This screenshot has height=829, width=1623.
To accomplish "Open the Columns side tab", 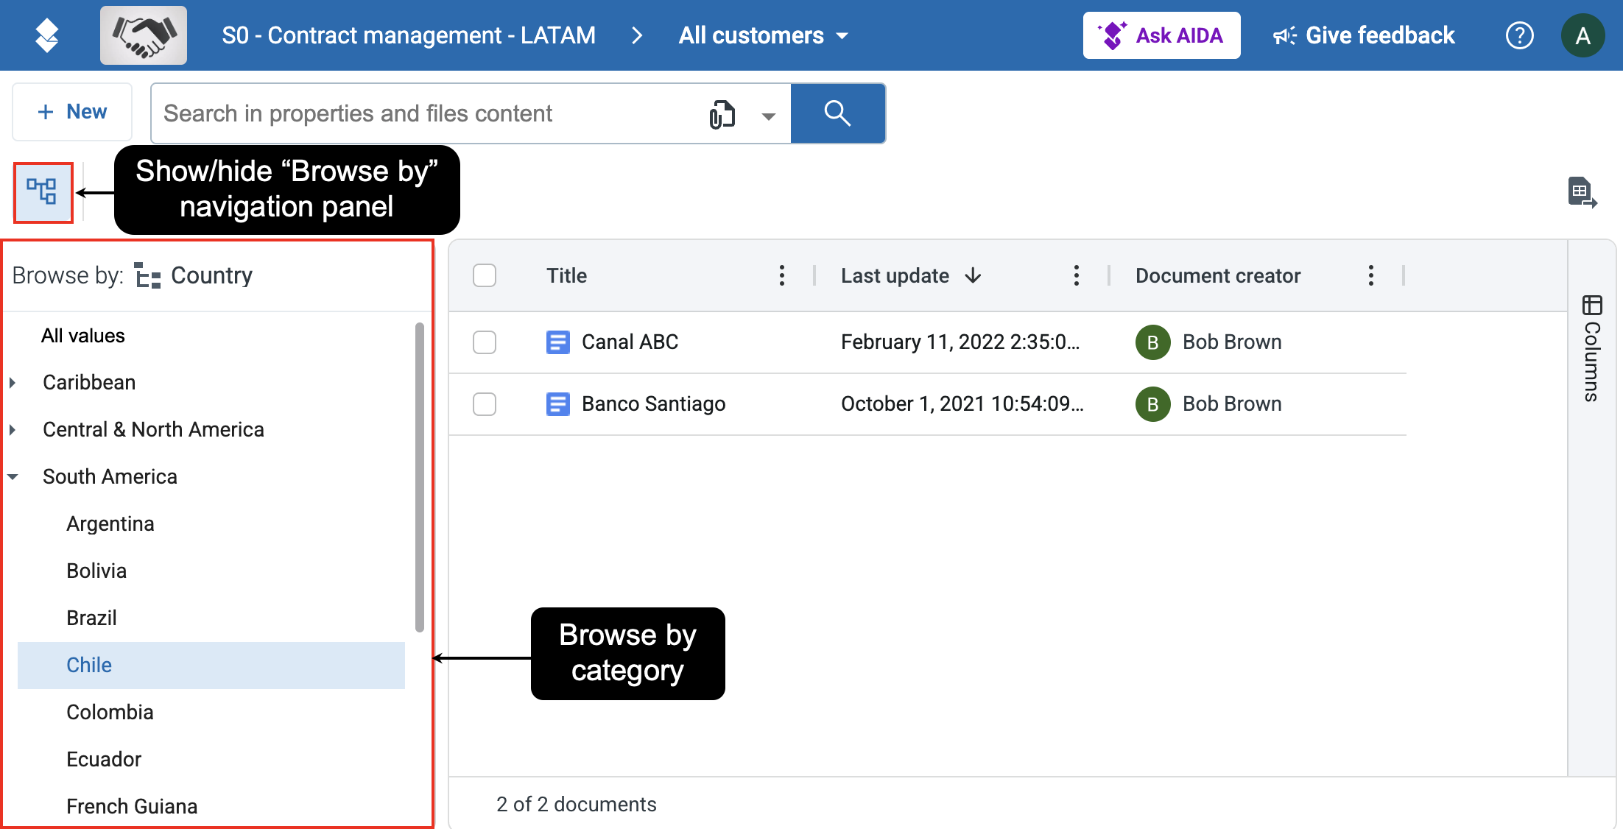I will point(1592,349).
